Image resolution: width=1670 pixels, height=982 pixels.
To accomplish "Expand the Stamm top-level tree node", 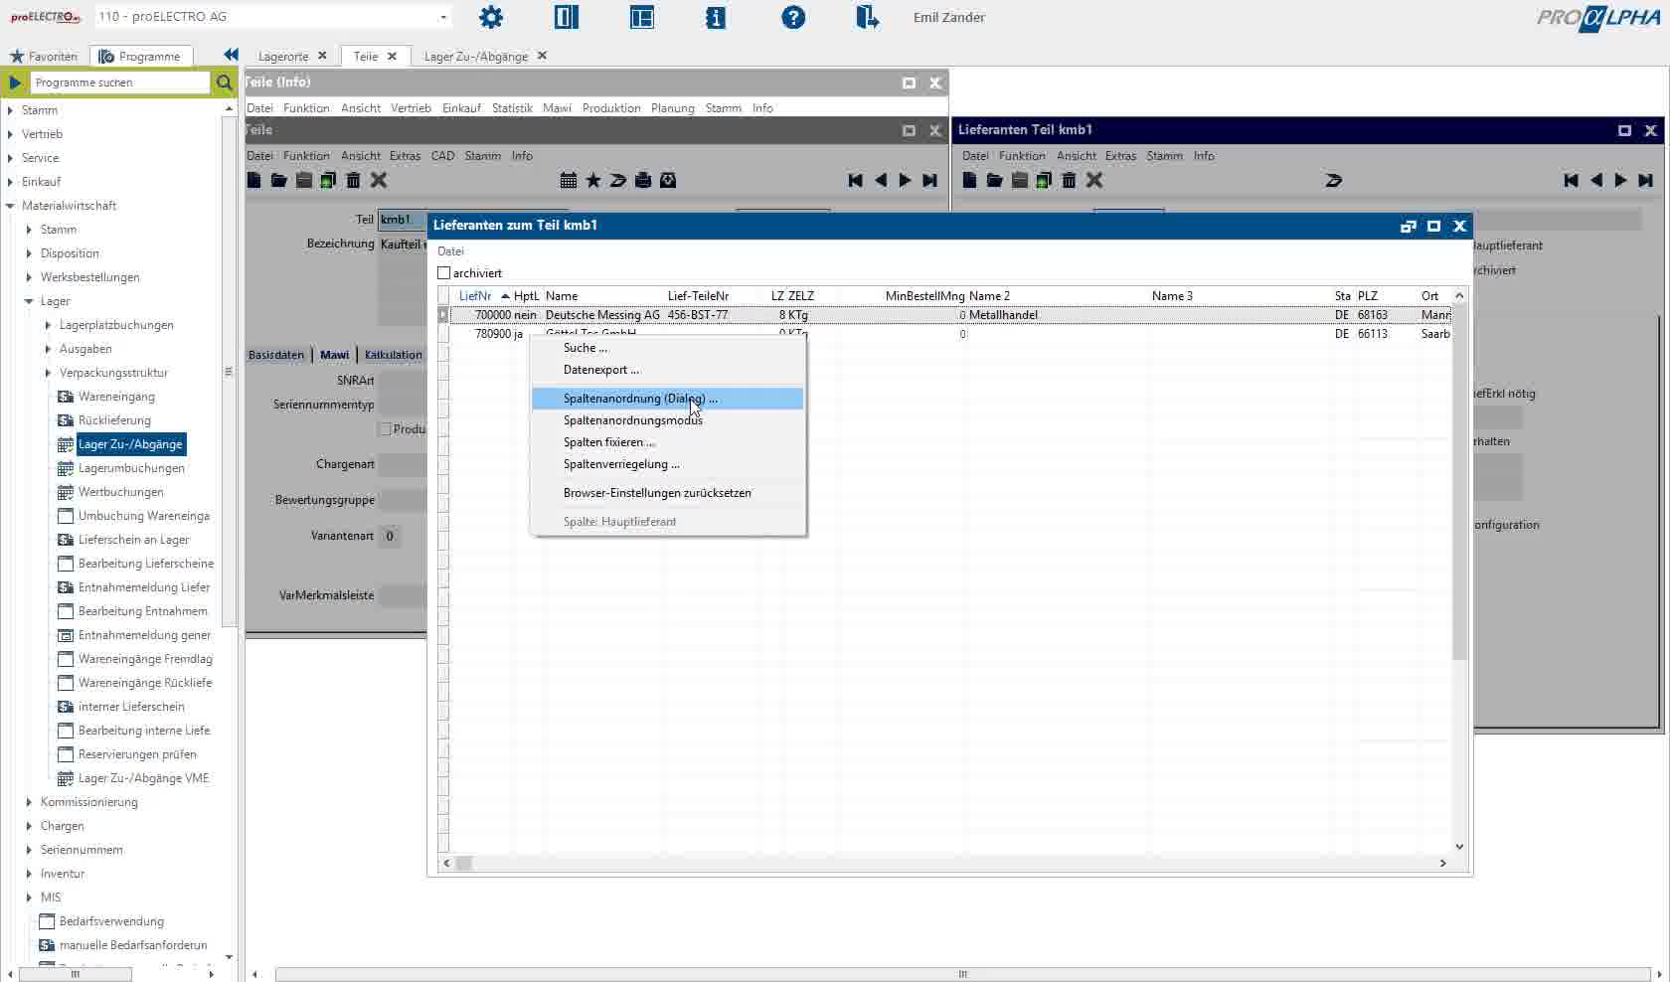I will [x=11, y=110].
